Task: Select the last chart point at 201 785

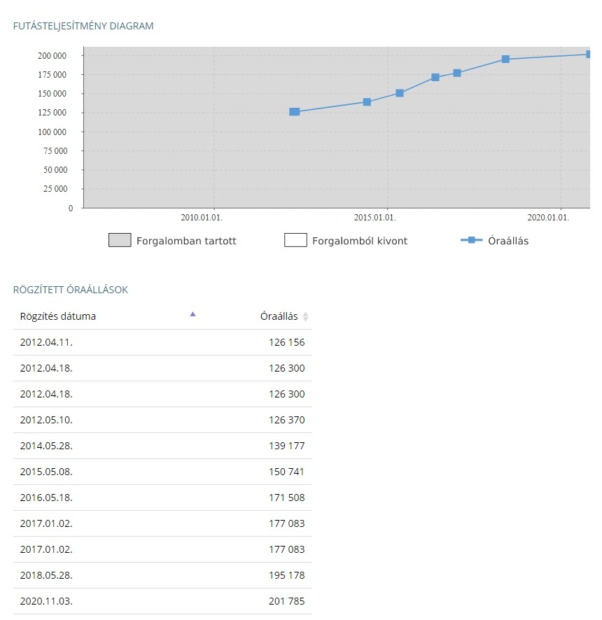Action: click(588, 54)
